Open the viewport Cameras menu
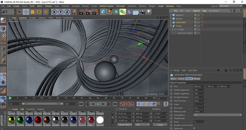 coord(23,18)
